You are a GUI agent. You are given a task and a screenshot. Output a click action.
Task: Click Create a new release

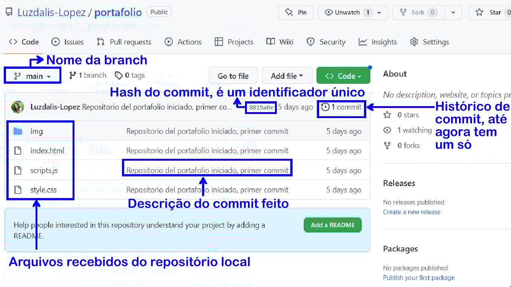411,212
